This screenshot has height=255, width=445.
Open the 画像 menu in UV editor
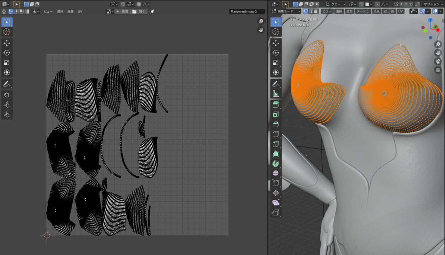70,11
